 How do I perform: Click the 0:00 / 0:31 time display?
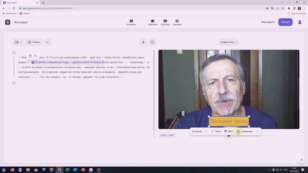[167, 136]
